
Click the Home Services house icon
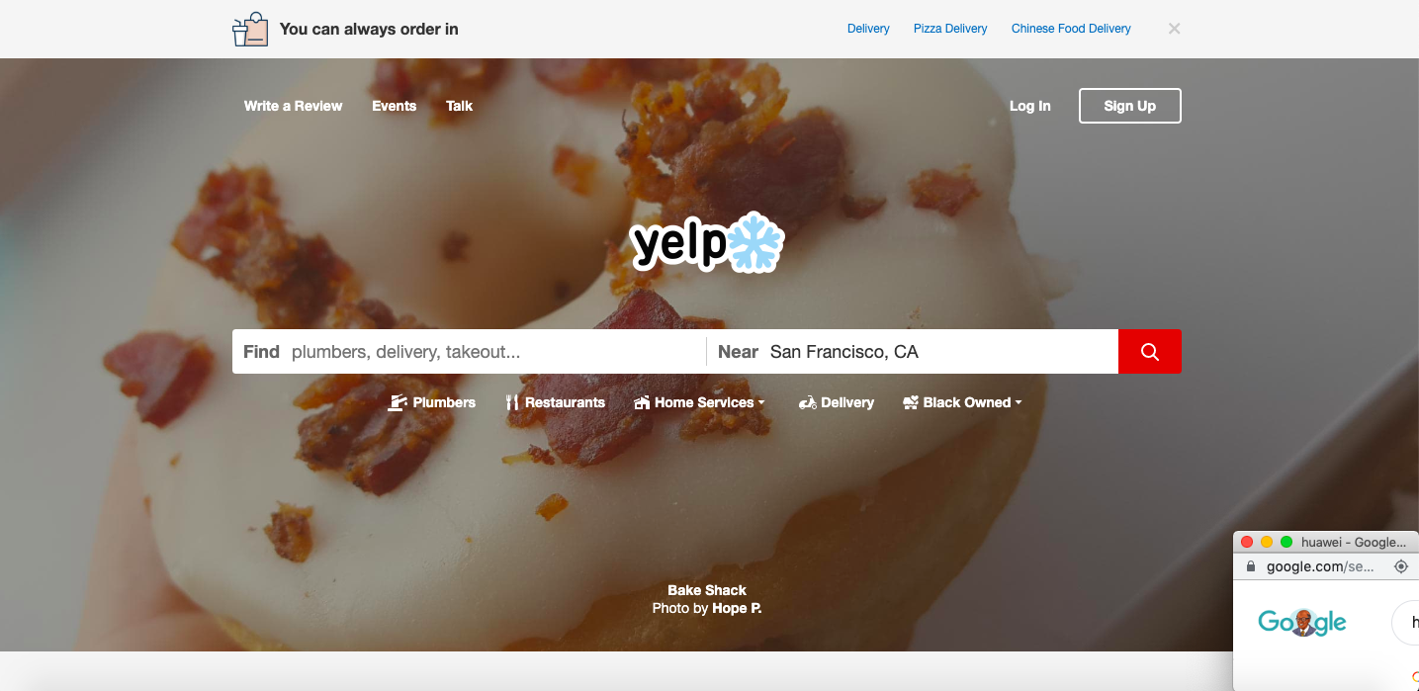pyautogui.click(x=642, y=402)
